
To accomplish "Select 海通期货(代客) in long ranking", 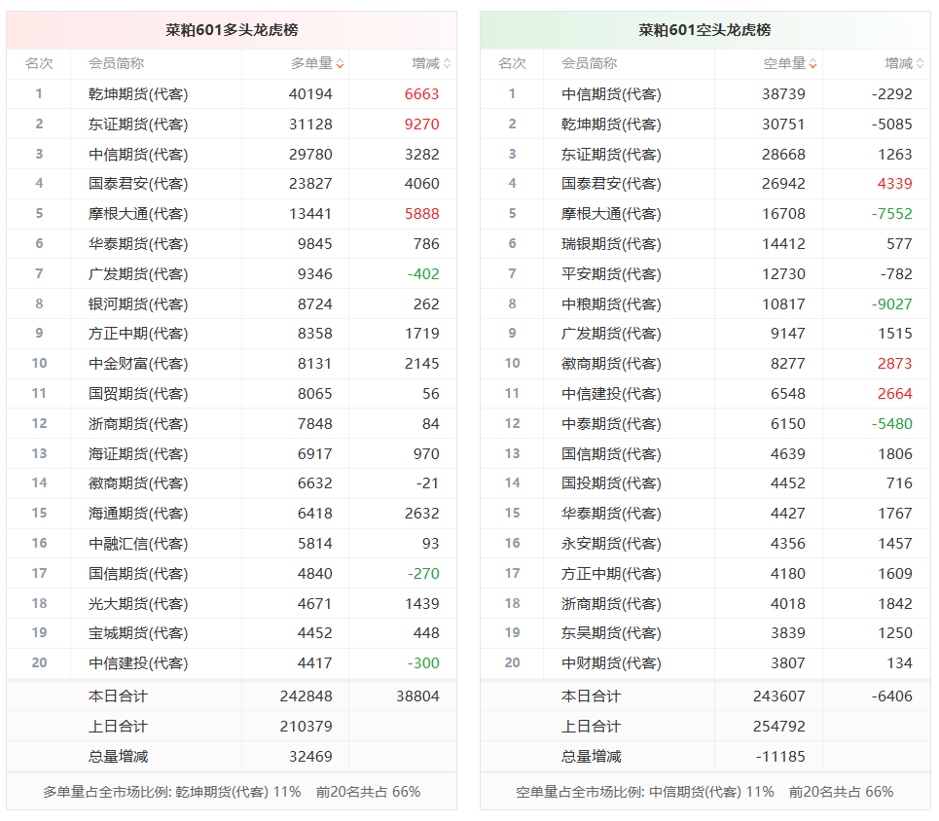I will [138, 514].
